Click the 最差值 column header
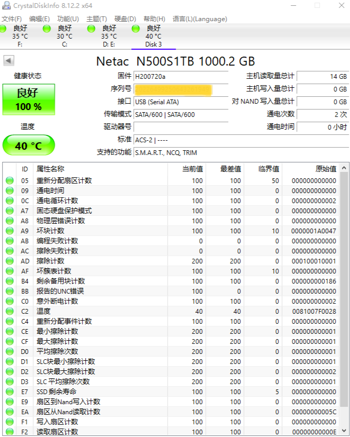The width and height of the screenshot is (350, 437). [x=225, y=169]
